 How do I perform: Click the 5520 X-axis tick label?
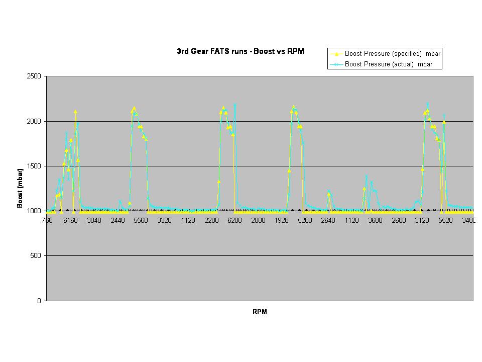[x=446, y=220]
